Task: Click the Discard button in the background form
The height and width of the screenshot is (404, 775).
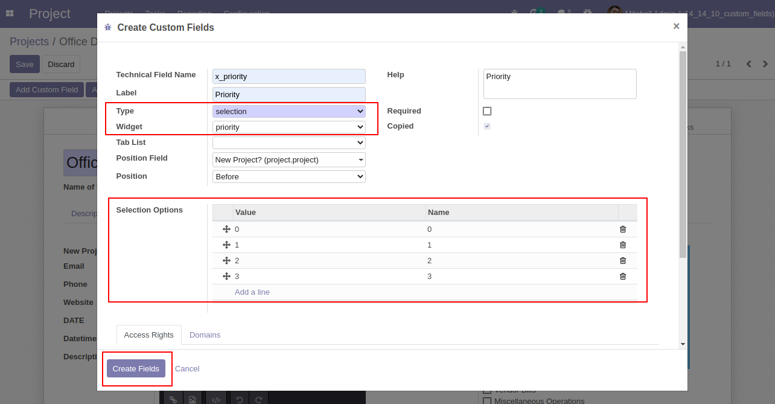Action: tap(61, 64)
